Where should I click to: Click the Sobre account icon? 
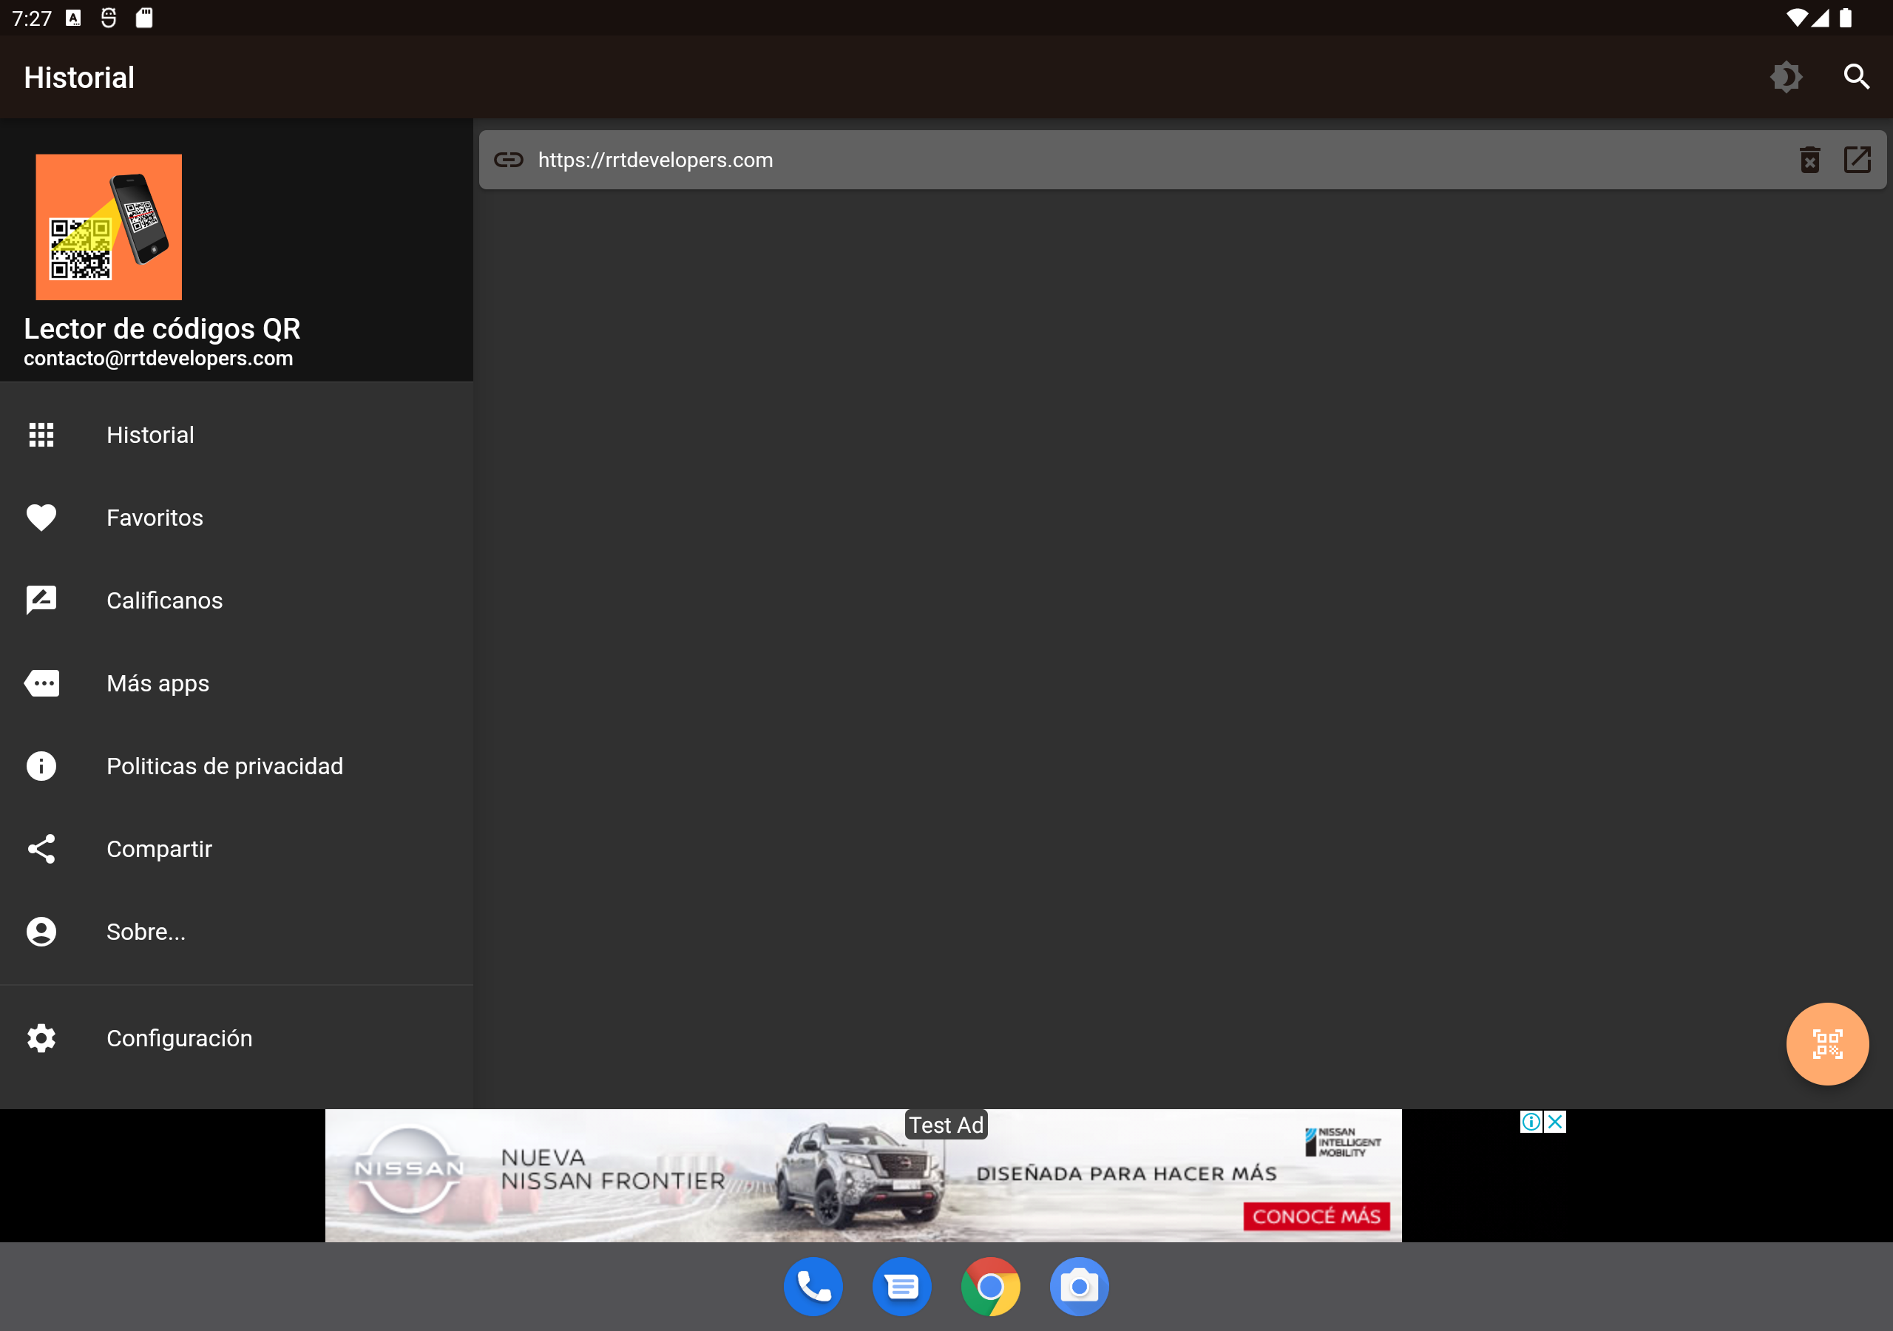click(x=41, y=932)
